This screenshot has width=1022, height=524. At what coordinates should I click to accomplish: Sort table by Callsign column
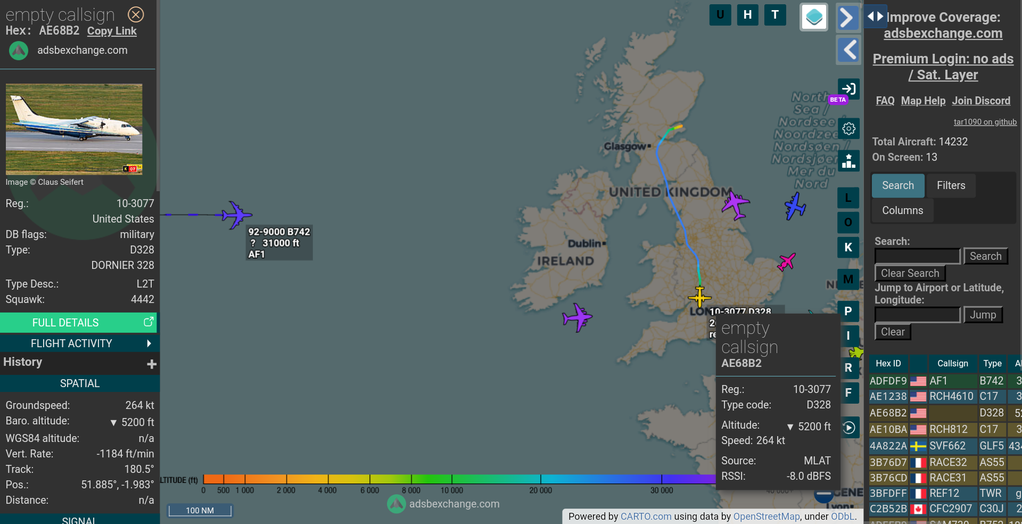click(x=953, y=363)
